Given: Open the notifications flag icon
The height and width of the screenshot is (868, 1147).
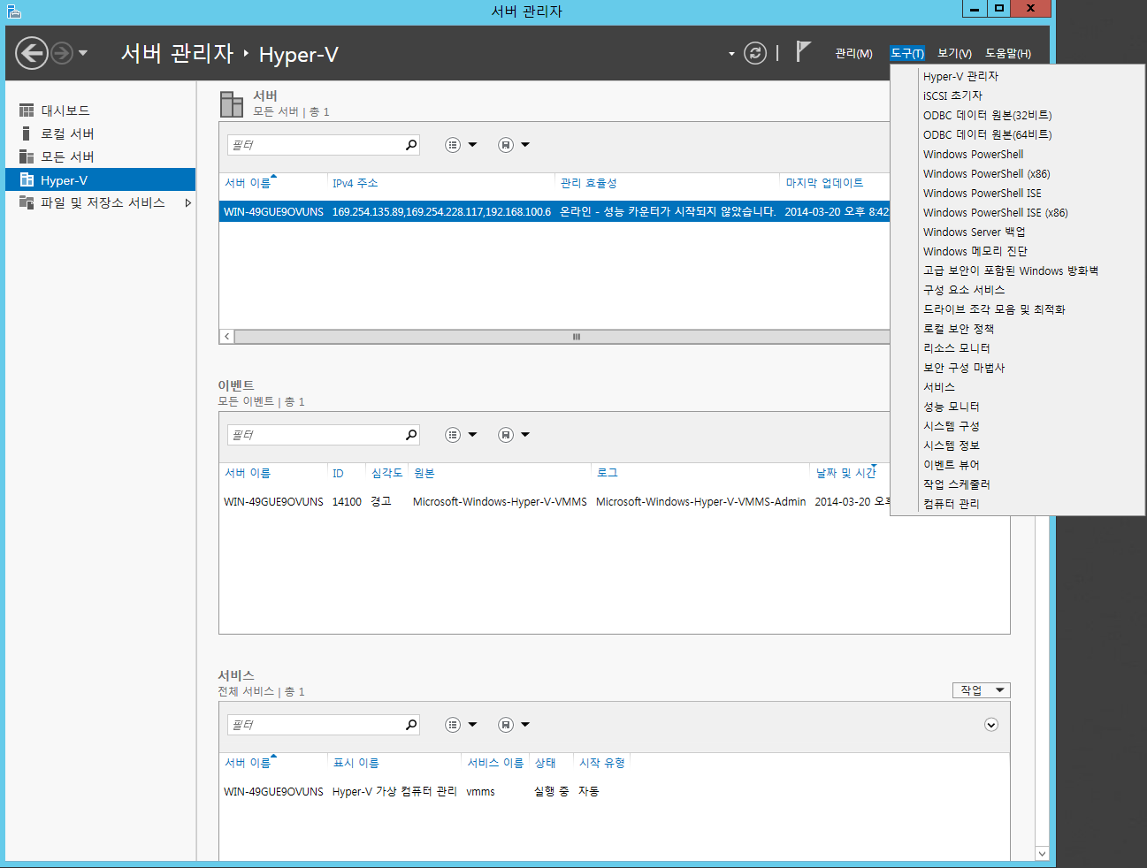Looking at the screenshot, I should point(803,52).
